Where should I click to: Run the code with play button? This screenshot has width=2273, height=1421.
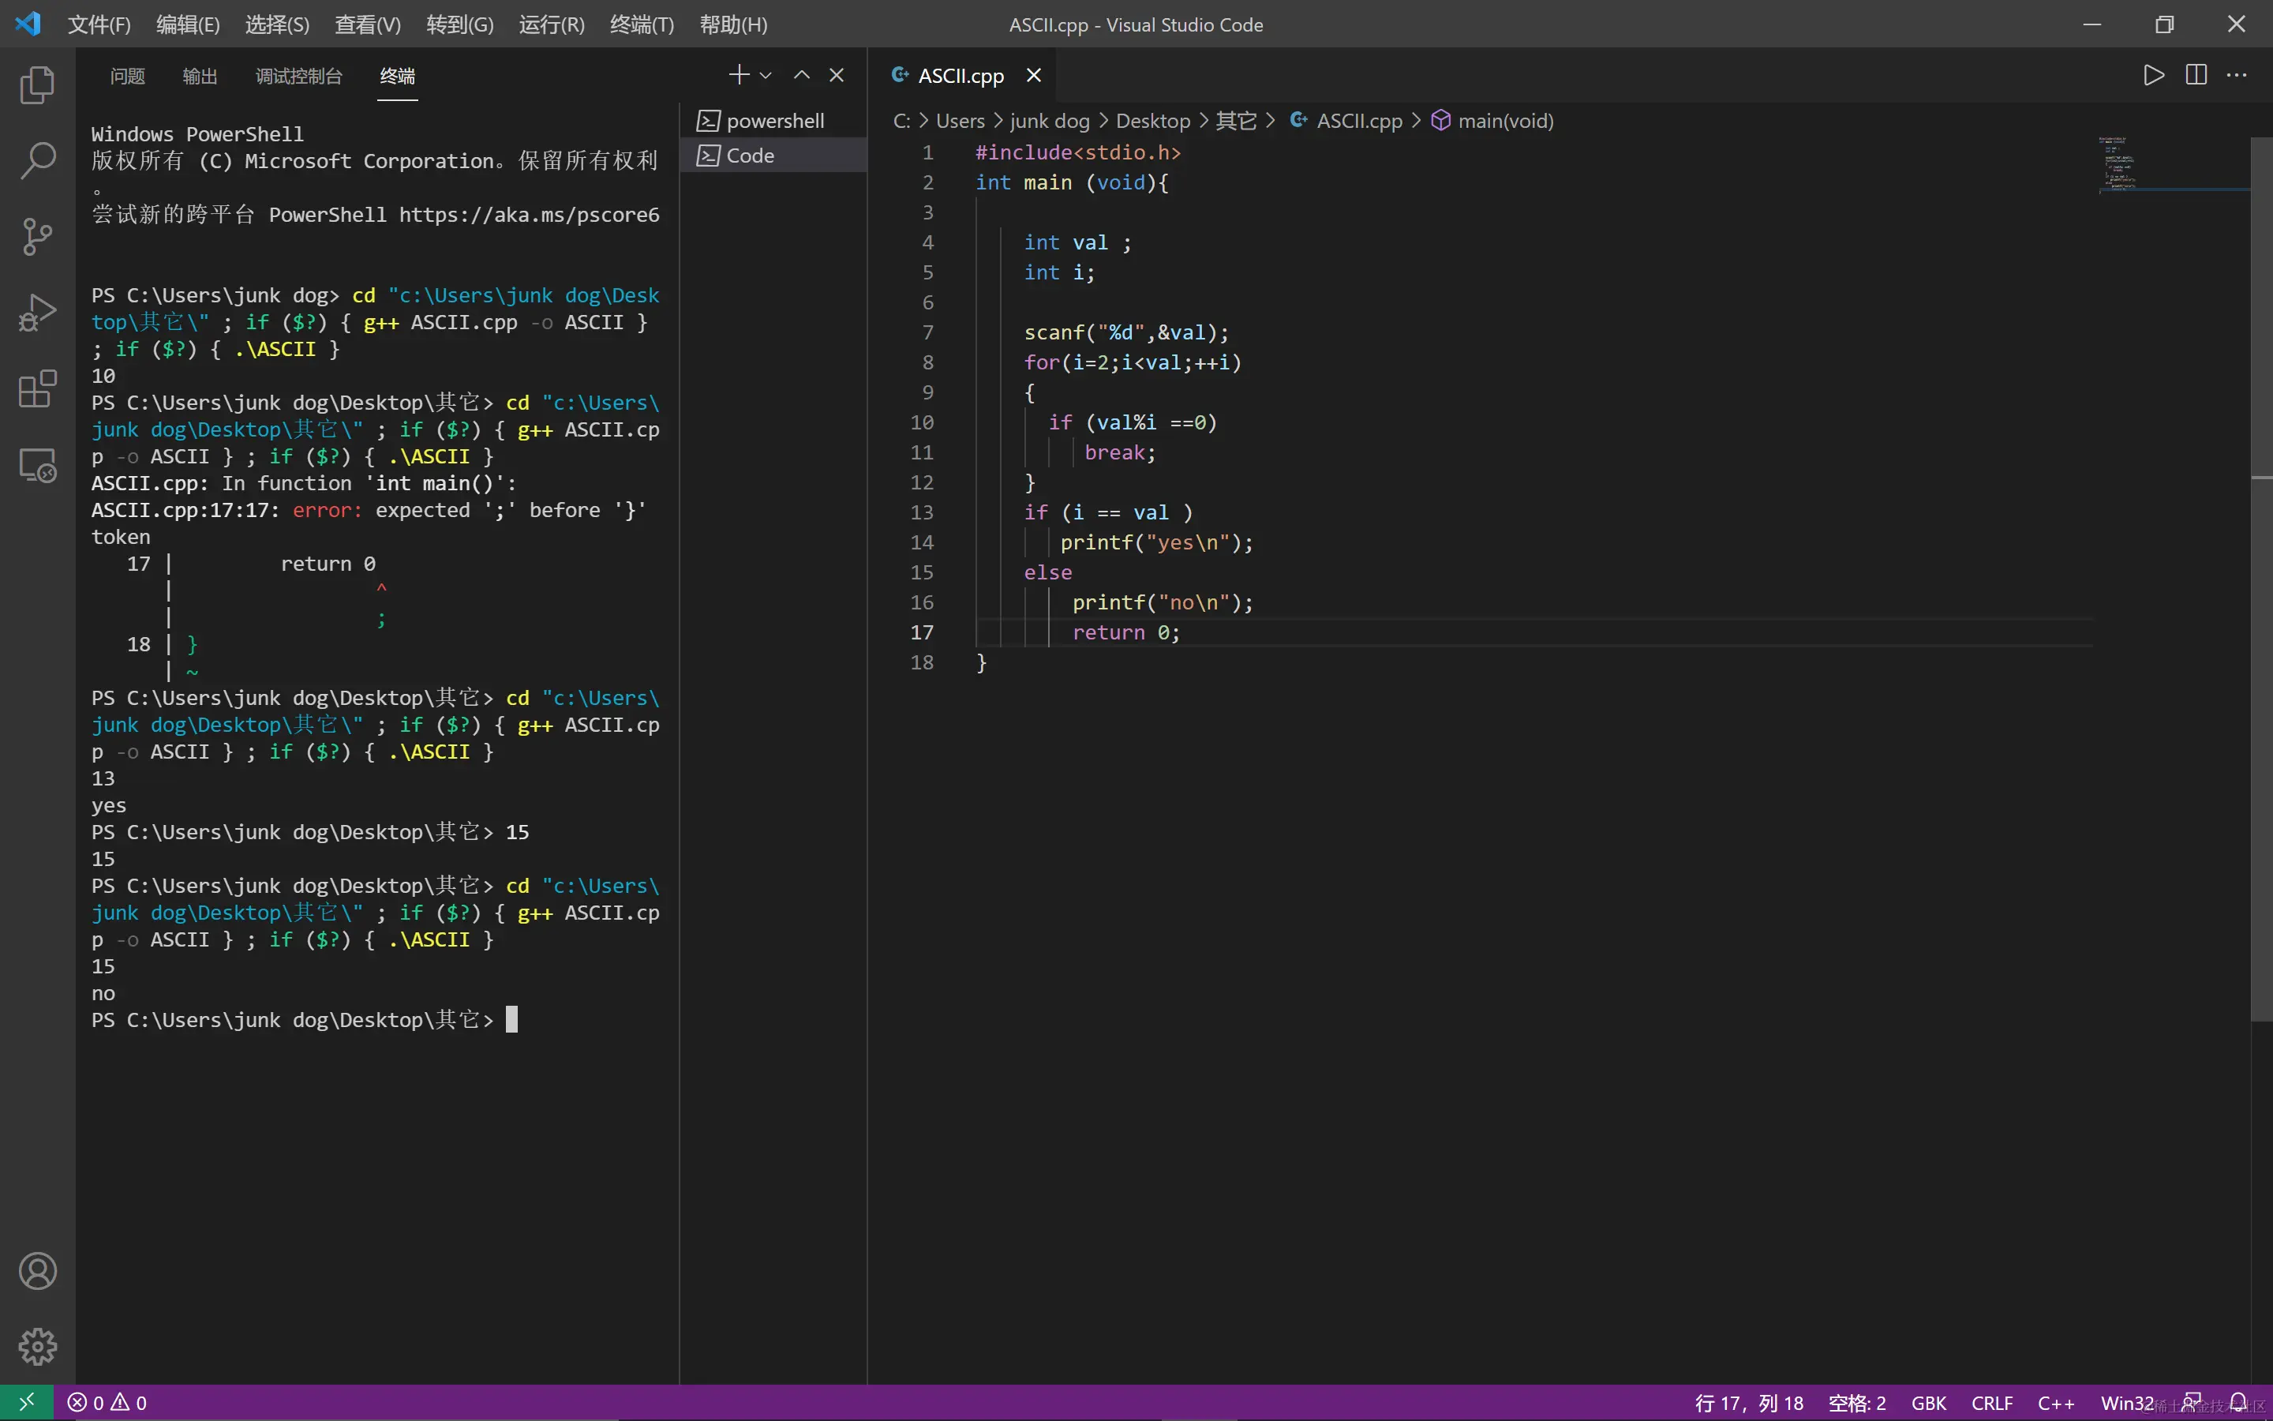coord(2154,75)
